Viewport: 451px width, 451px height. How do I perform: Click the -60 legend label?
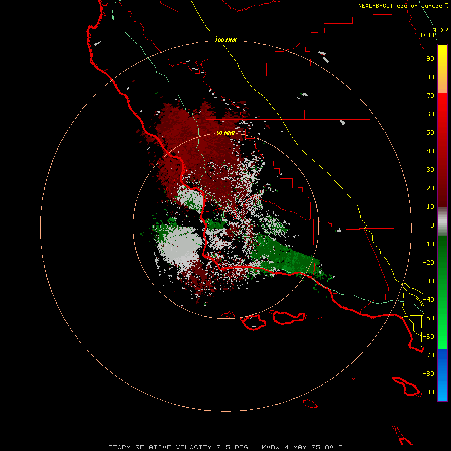pyautogui.click(x=428, y=337)
